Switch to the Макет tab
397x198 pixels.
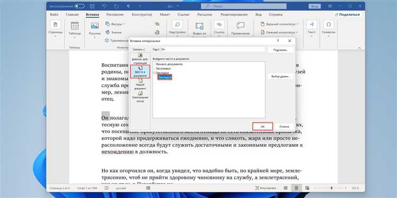165,15
